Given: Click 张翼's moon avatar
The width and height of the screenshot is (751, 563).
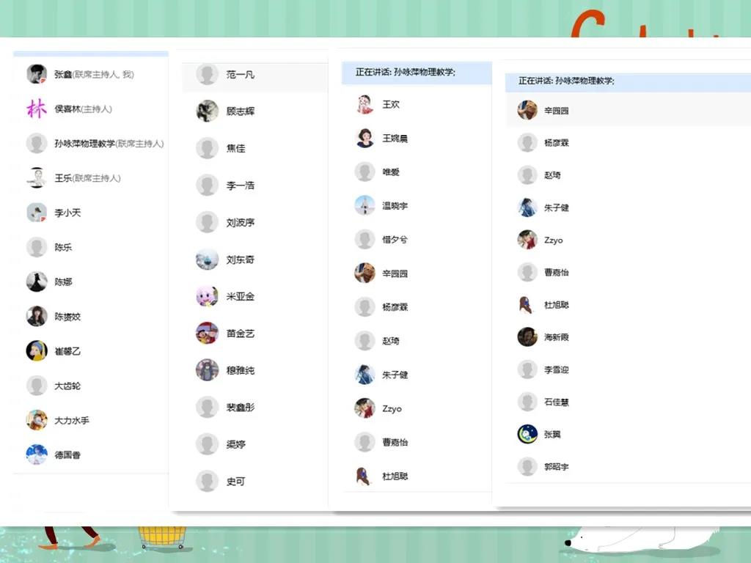Looking at the screenshot, I should coord(527,434).
